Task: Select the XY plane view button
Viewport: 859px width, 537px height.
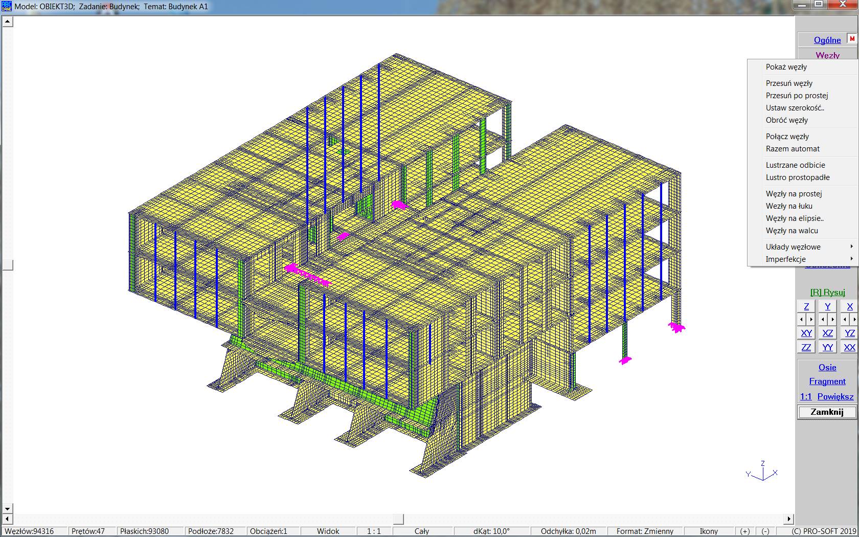Action: pos(806,333)
